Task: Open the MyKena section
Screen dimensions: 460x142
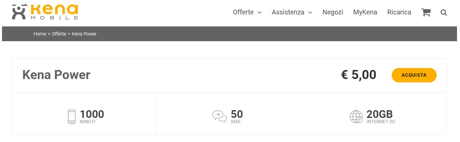Action: pos(365,12)
